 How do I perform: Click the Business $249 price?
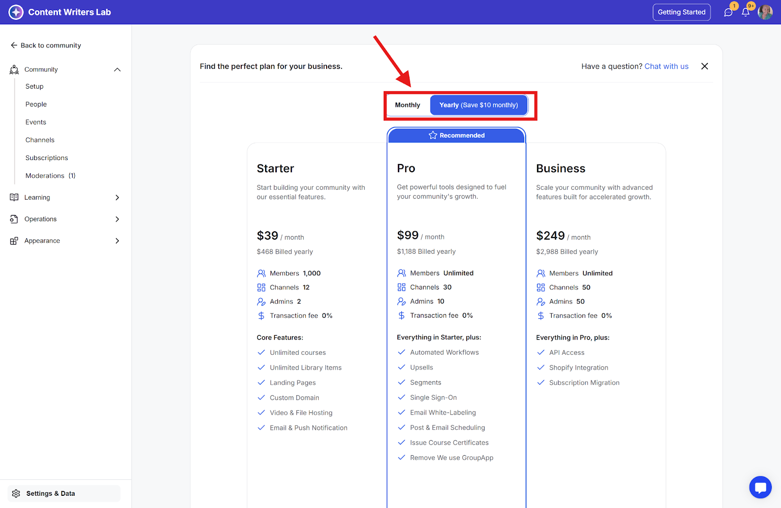coord(550,236)
